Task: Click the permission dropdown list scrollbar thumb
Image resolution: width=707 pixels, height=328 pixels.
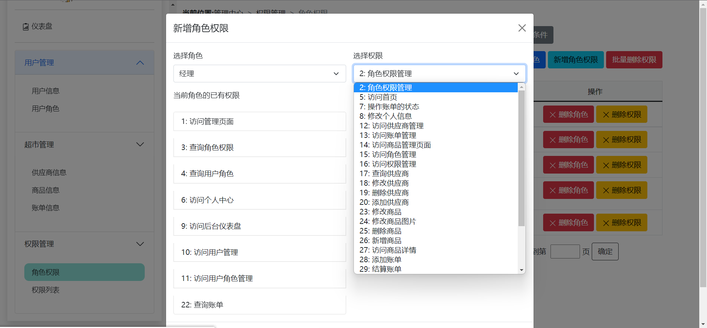Action: pyautogui.click(x=521, y=158)
